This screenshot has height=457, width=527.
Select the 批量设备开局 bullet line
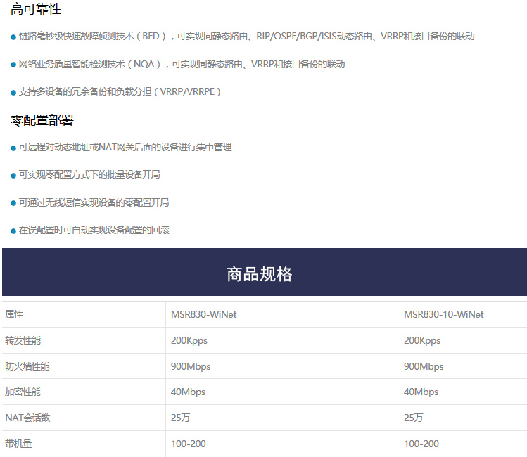pos(85,174)
